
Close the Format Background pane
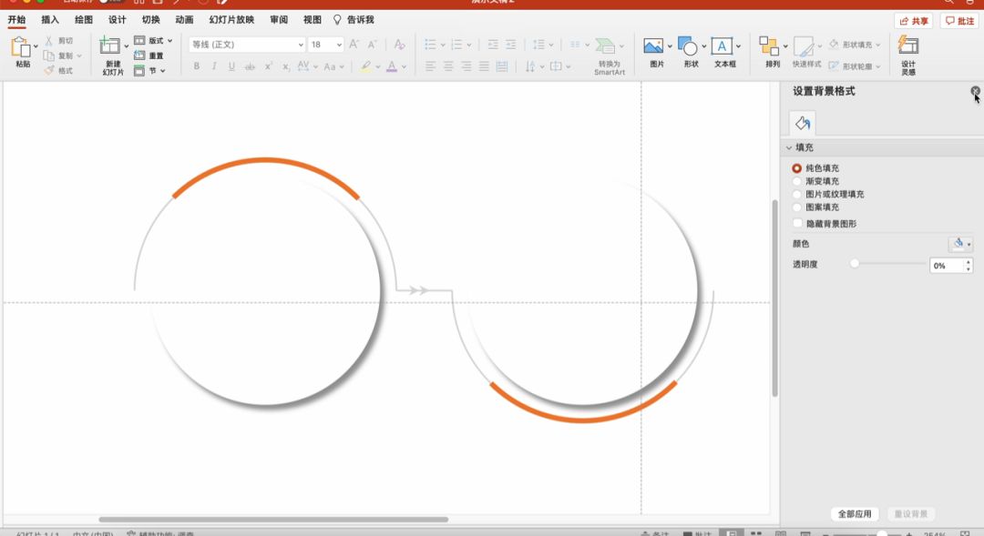(x=975, y=92)
